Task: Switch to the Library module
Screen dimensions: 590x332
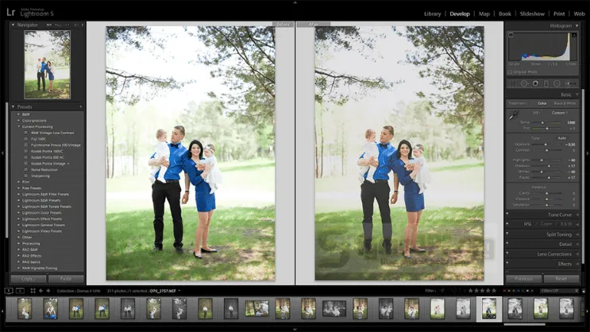Action: [x=432, y=14]
